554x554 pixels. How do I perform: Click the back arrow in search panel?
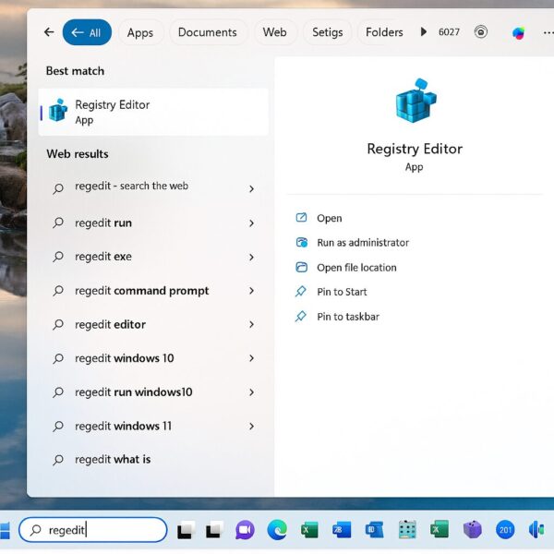point(49,32)
